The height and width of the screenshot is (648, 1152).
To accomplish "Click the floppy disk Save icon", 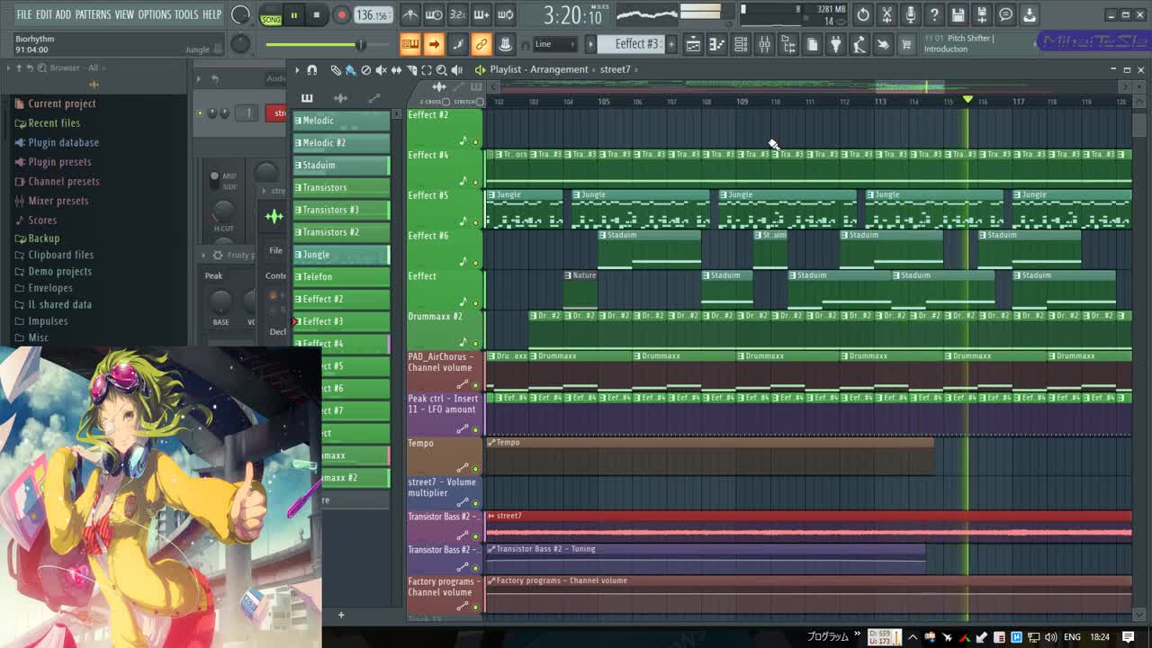I will [x=958, y=14].
